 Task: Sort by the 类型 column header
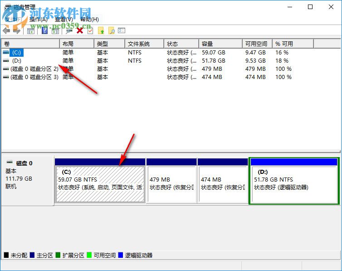[x=109, y=44]
